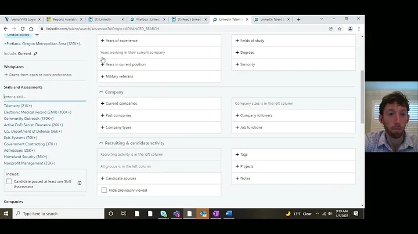The height and width of the screenshot is (234, 418).
Task: Check Hide previously viewed box
Action: 104,190
